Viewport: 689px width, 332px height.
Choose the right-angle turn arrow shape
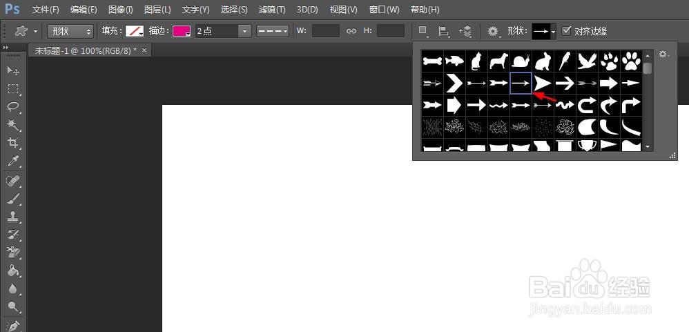631,105
